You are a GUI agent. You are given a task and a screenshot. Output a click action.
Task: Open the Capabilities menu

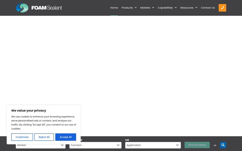[165, 8]
